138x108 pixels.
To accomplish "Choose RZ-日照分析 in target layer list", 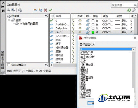I will click(87, 57).
